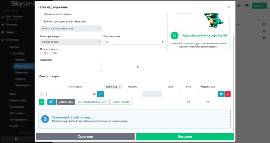Open the Excel import dropdown button
270x143 pixels.
coord(51,102)
